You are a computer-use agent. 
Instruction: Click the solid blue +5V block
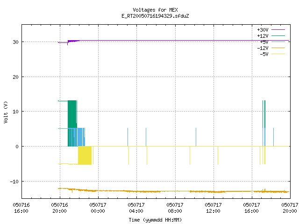click(80, 137)
